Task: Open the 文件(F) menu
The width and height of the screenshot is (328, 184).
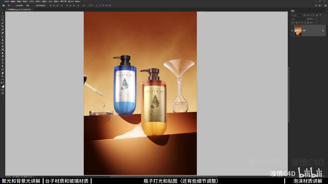Action: [x=7, y=1]
